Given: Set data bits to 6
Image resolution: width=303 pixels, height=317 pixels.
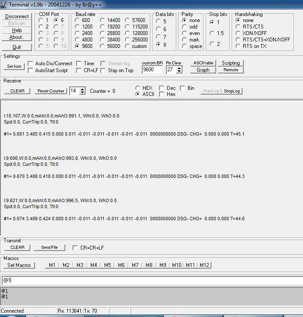Looking at the screenshot, I should coord(159,29).
